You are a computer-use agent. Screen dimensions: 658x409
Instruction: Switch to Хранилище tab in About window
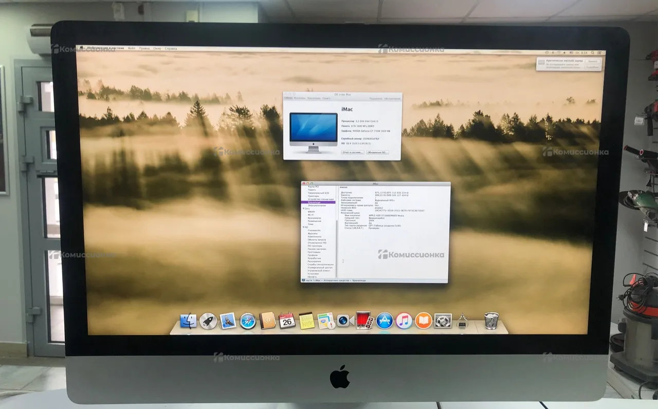pyautogui.click(x=314, y=98)
